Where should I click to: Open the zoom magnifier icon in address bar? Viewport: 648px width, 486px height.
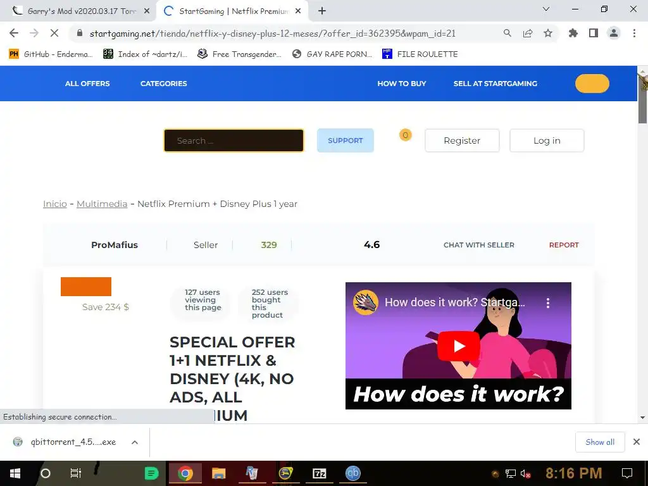click(x=507, y=34)
